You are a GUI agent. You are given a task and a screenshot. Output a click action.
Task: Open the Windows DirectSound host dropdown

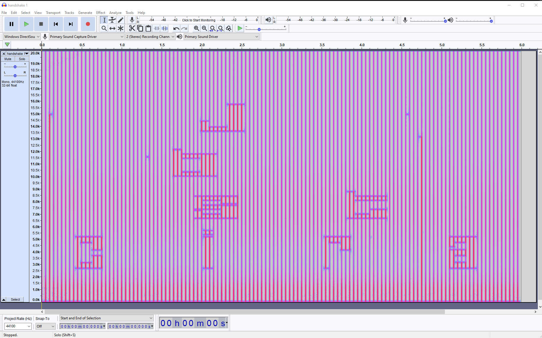22,37
